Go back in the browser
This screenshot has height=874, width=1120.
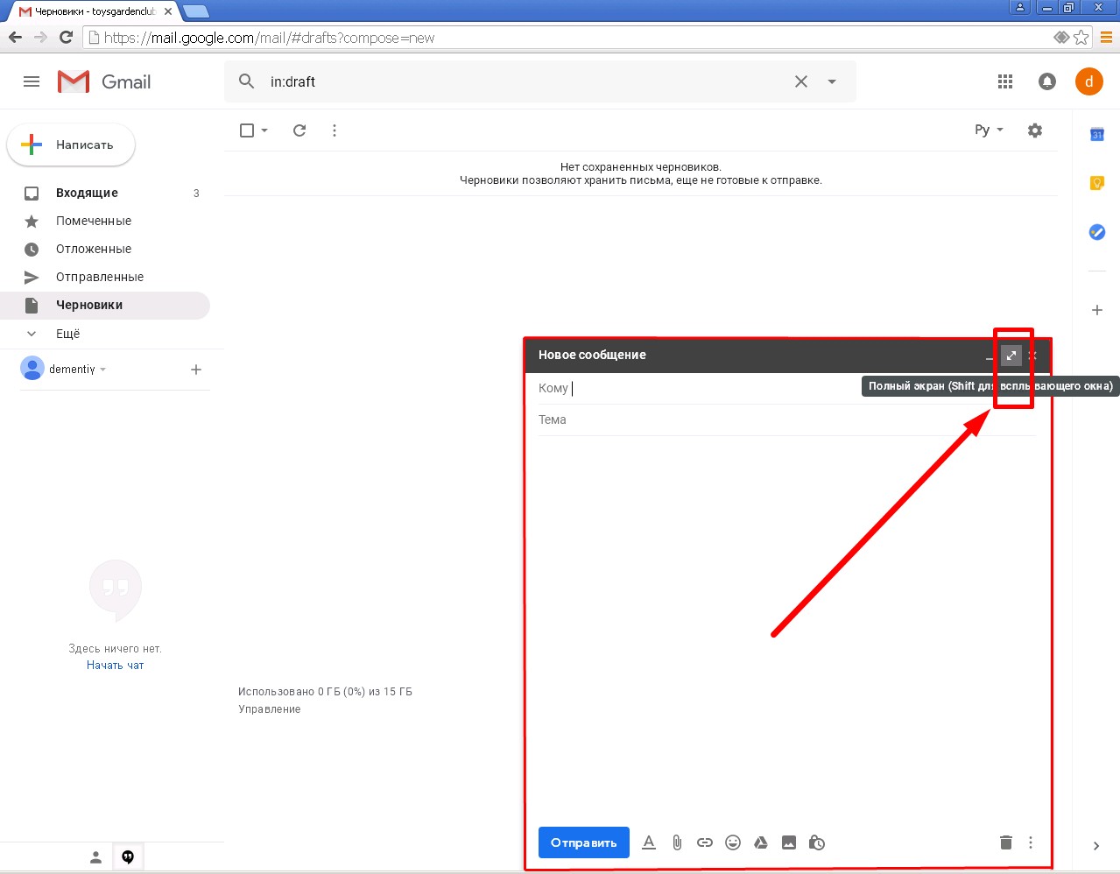pos(15,37)
